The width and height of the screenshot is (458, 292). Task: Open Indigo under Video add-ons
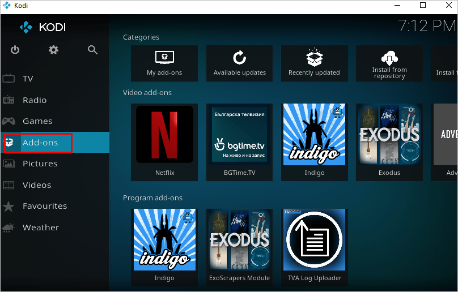314,143
